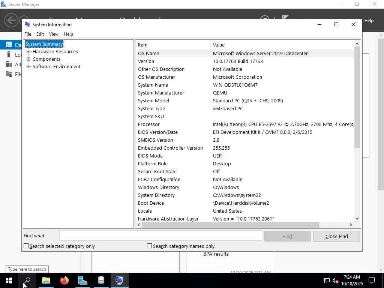The image size is (384, 288).
Task: Open the Edit menu
Action: [40, 34]
